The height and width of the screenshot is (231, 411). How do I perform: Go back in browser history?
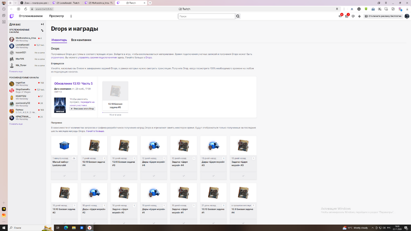(11, 9)
